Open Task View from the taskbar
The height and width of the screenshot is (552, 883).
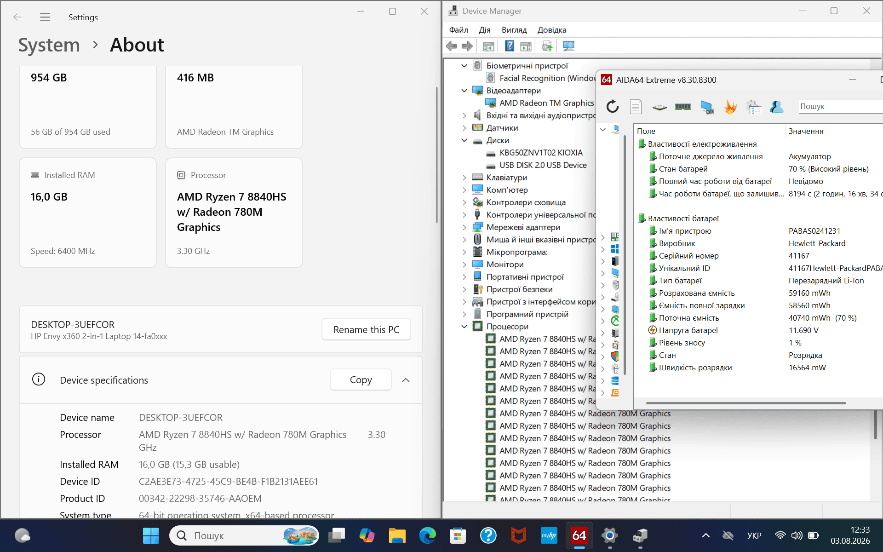tap(337, 535)
